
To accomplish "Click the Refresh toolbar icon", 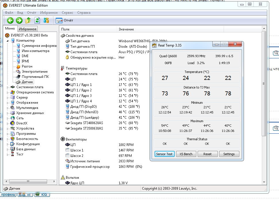I will (x=37, y=20).
